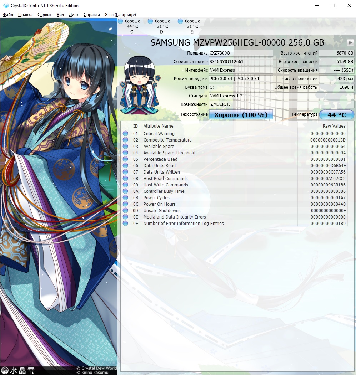Click the transfer mode field PCIe 3.0 x4
356x375 pixels.
(x=241, y=79)
